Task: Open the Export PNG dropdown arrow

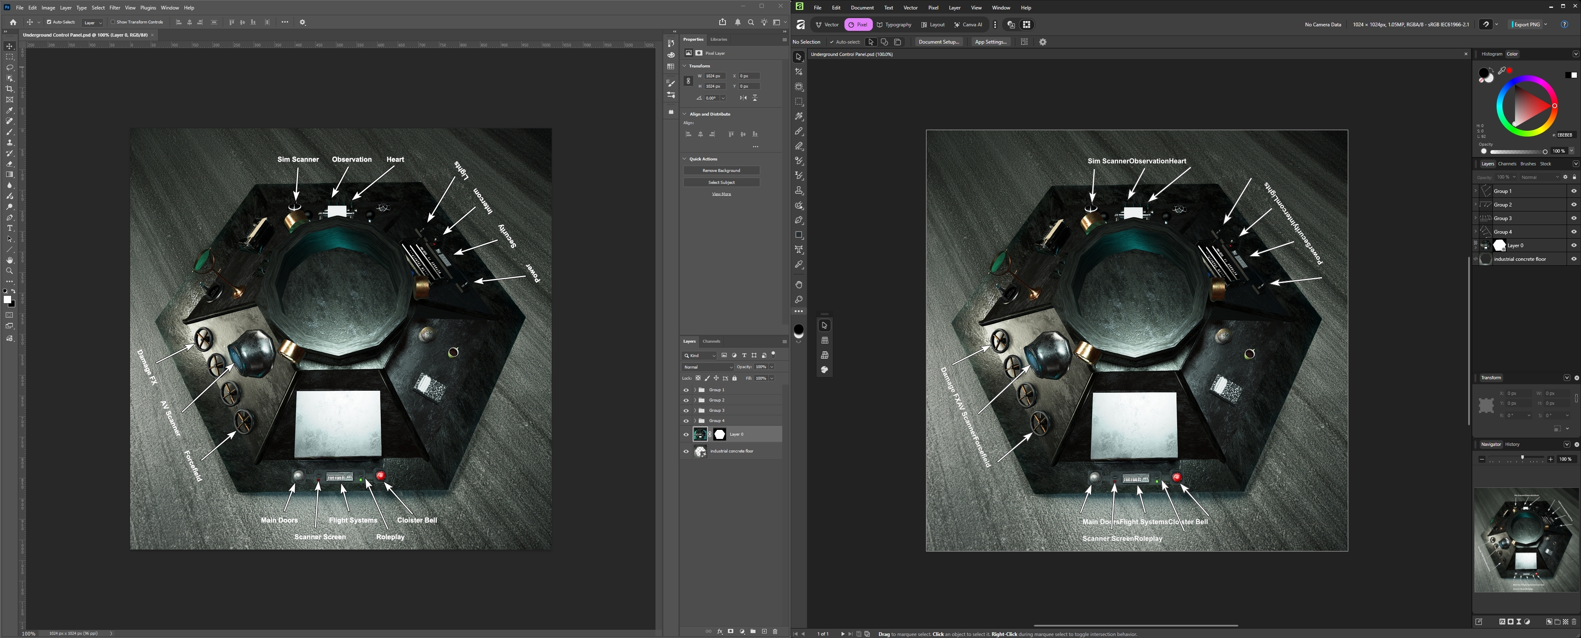Action: 1546,25
